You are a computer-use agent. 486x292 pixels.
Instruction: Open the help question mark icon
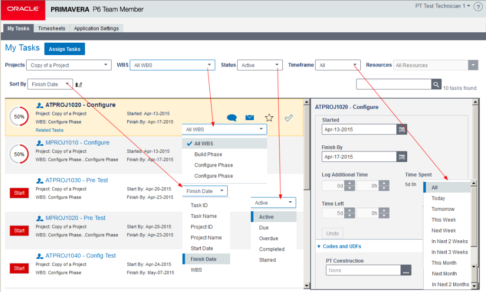point(478,7)
